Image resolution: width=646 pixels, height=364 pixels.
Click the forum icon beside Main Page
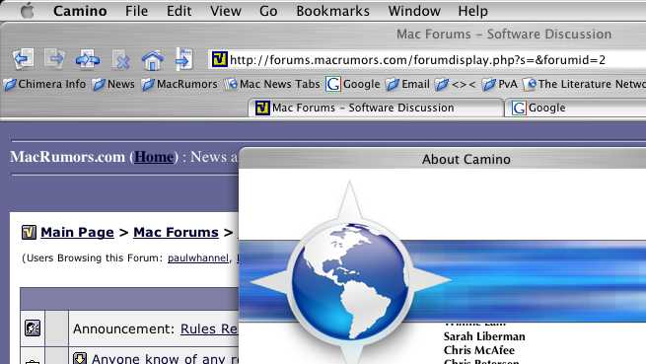tap(29, 233)
